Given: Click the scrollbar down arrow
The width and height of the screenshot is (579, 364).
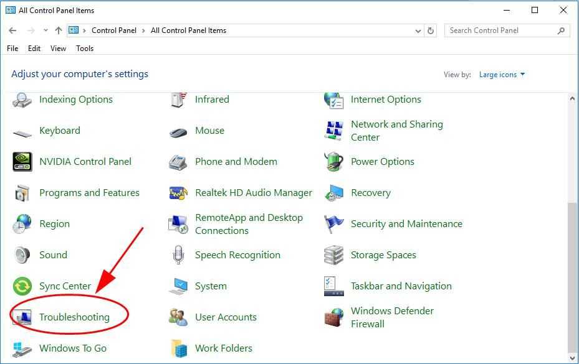Looking at the screenshot, I should (572, 357).
